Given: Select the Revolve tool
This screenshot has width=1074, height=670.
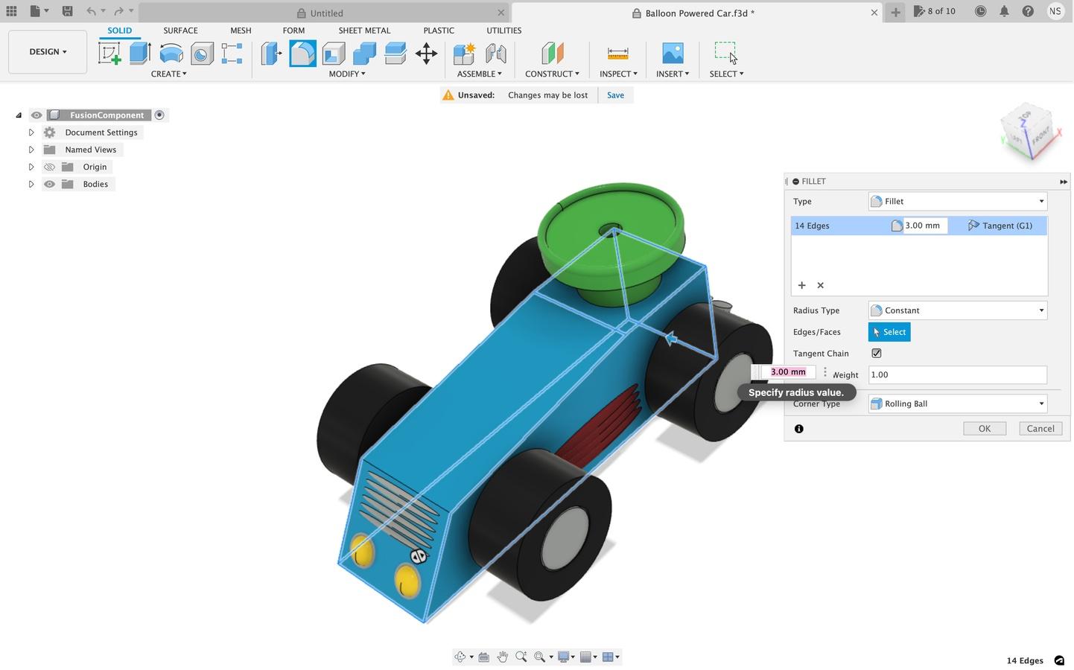Looking at the screenshot, I should (171, 54).
